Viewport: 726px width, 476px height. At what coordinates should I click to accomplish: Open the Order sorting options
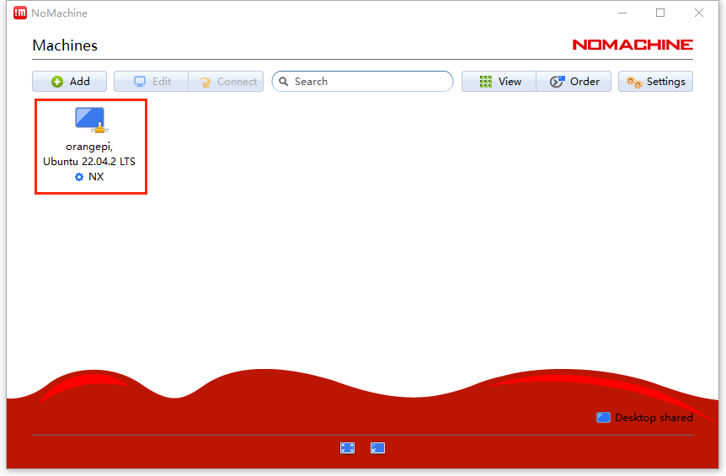(574, 82)
